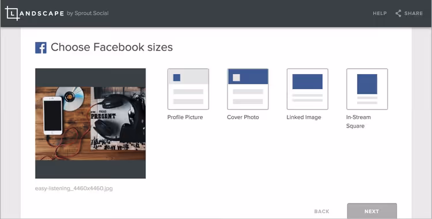Go BACK to previous step
432x219 pixels.
(x=322, y=212)
